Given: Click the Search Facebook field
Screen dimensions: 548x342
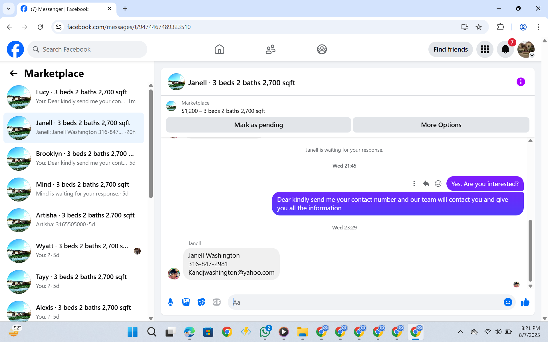Looking at the screenshot, I should (x=87, y=49).
